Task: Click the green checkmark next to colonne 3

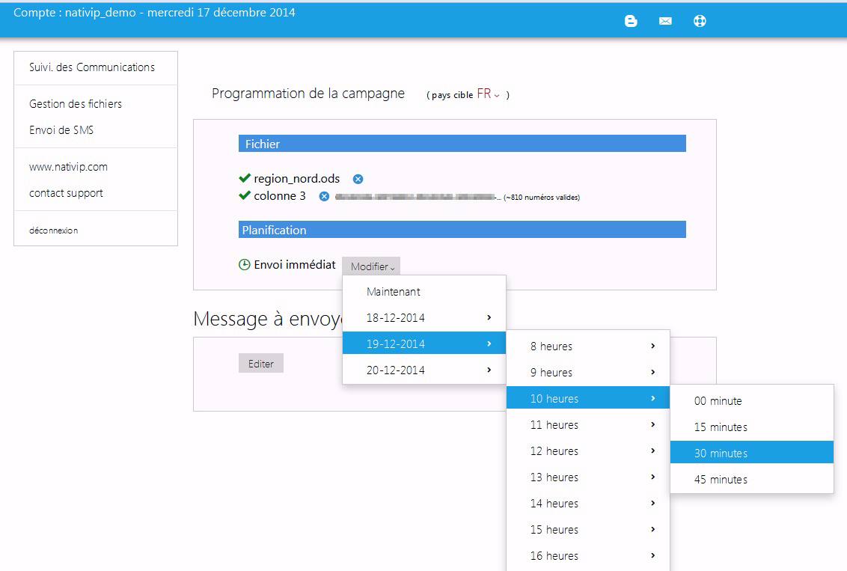Action: coord(245,195)
